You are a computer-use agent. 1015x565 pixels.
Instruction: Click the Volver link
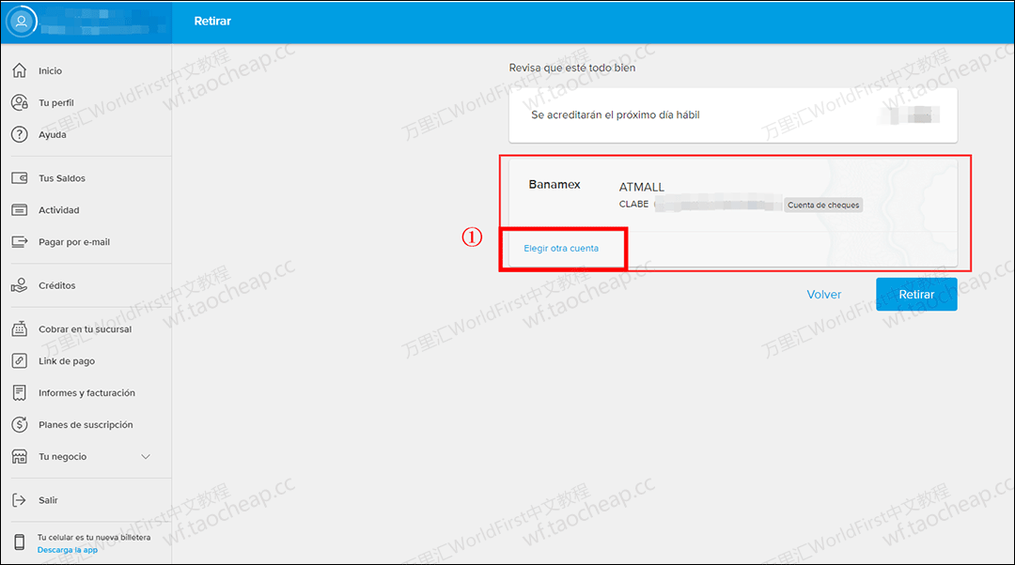pos(823,295)
